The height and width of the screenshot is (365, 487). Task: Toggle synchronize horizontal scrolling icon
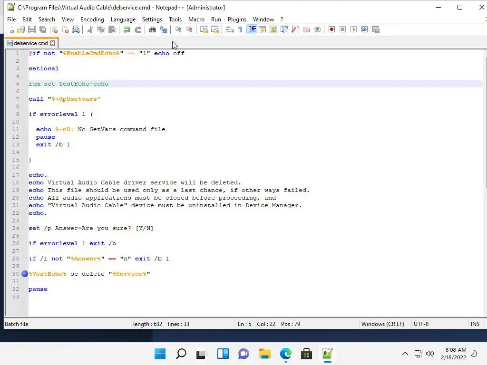coord(214,30)
